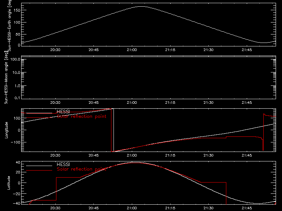Click '21:15' time label under Moon angle plot
Screen dimensions: 282x211
[x=170, y=103]
